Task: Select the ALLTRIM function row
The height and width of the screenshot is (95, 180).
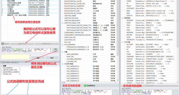Action: (149, 45)
